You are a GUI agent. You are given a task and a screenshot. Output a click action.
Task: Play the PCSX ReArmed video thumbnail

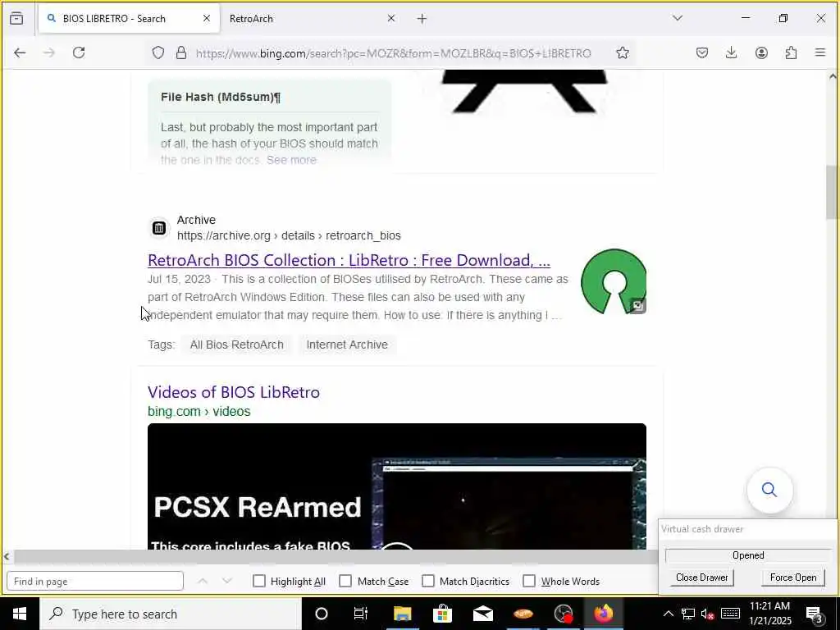pyautogui.click(x=397, y=486)
